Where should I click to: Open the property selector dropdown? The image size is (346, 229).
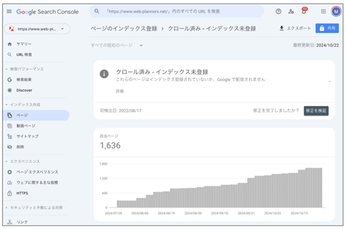coord(36,29)
